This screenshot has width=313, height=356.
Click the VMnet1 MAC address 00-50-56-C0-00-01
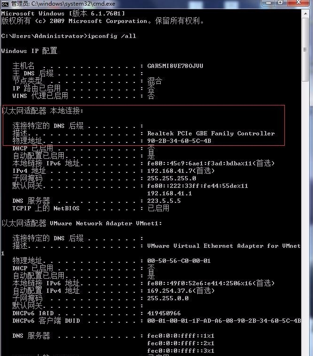coord(179,260)
